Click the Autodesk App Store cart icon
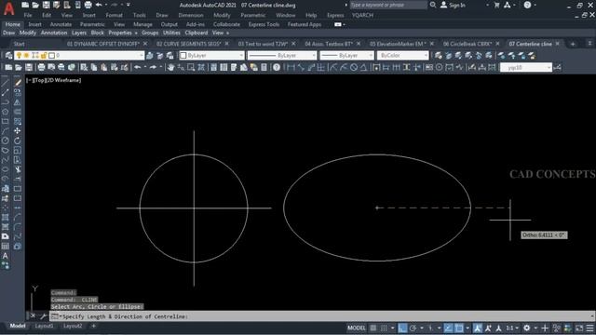Image resolution: width=596 pixels, height=335 pixels. point(496,5)
